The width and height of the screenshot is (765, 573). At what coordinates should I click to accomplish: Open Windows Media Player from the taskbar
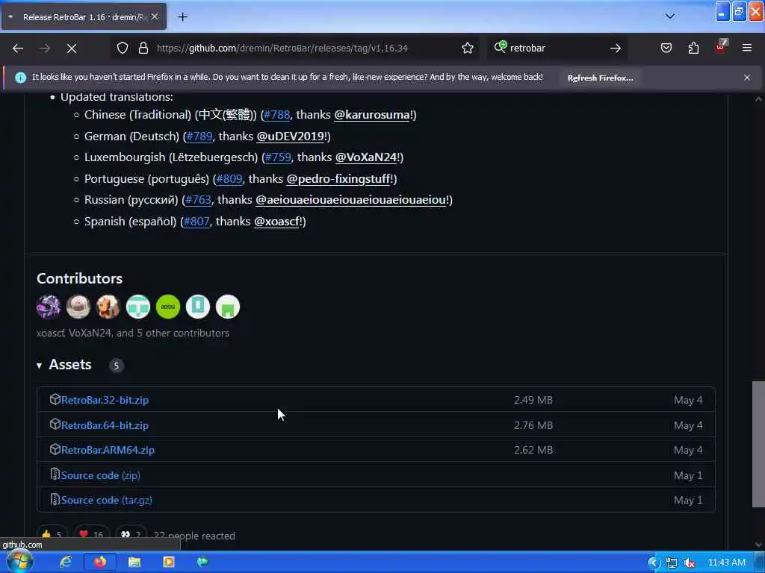coord(169,563)
